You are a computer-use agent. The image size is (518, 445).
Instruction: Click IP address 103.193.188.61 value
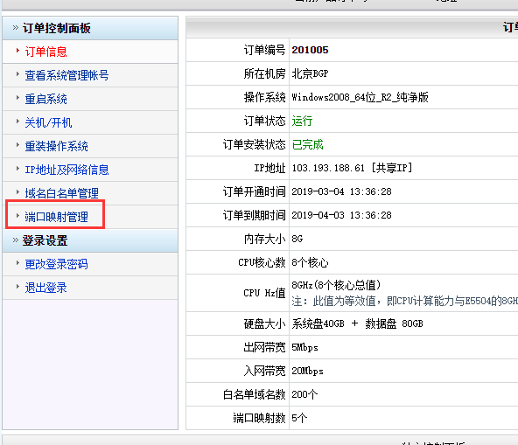pyautogui.click(x=328, y=168)
